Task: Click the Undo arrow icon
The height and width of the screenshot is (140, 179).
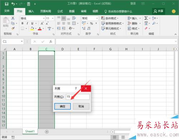Action: pyautogui.click(x=13, y=4)
